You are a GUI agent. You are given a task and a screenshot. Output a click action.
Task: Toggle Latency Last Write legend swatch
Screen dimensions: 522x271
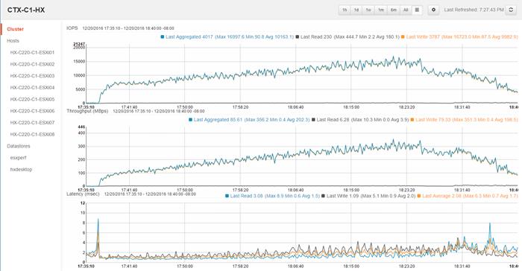pos(324,196)
